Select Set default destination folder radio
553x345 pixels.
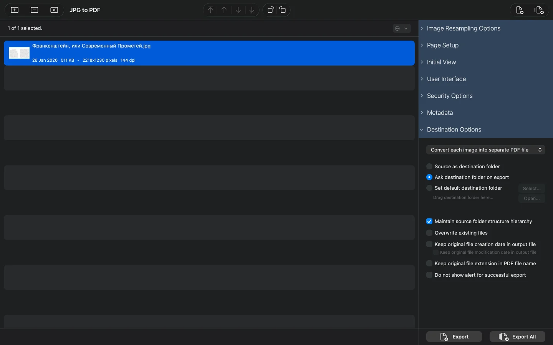point(429,188)
